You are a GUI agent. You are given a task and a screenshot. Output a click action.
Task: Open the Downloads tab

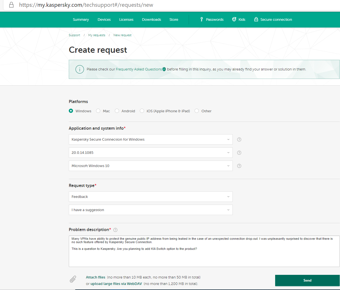coord(152,20)
